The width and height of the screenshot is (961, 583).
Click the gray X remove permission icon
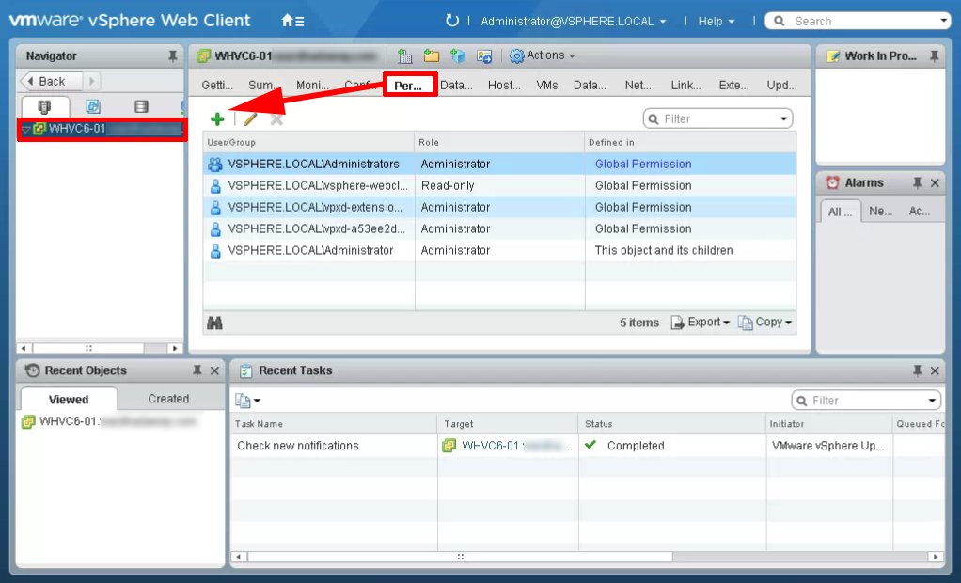(x=277, y=118)
